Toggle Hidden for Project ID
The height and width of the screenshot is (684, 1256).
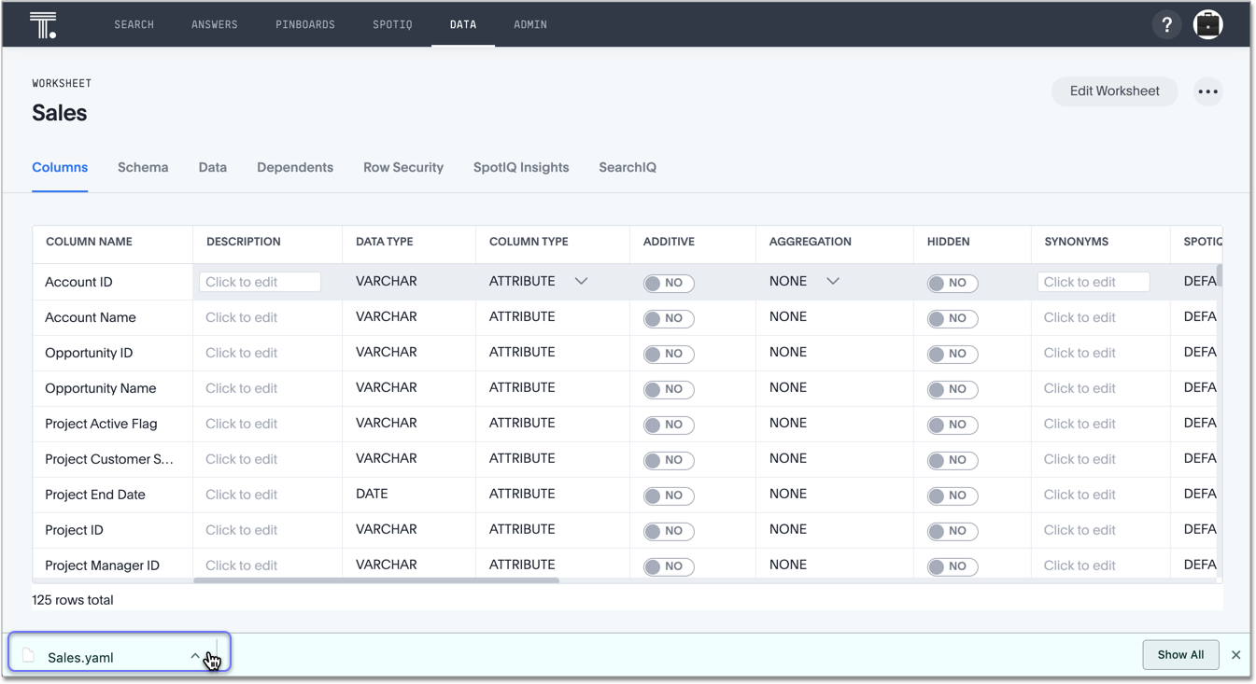click(x=953, y=531)
